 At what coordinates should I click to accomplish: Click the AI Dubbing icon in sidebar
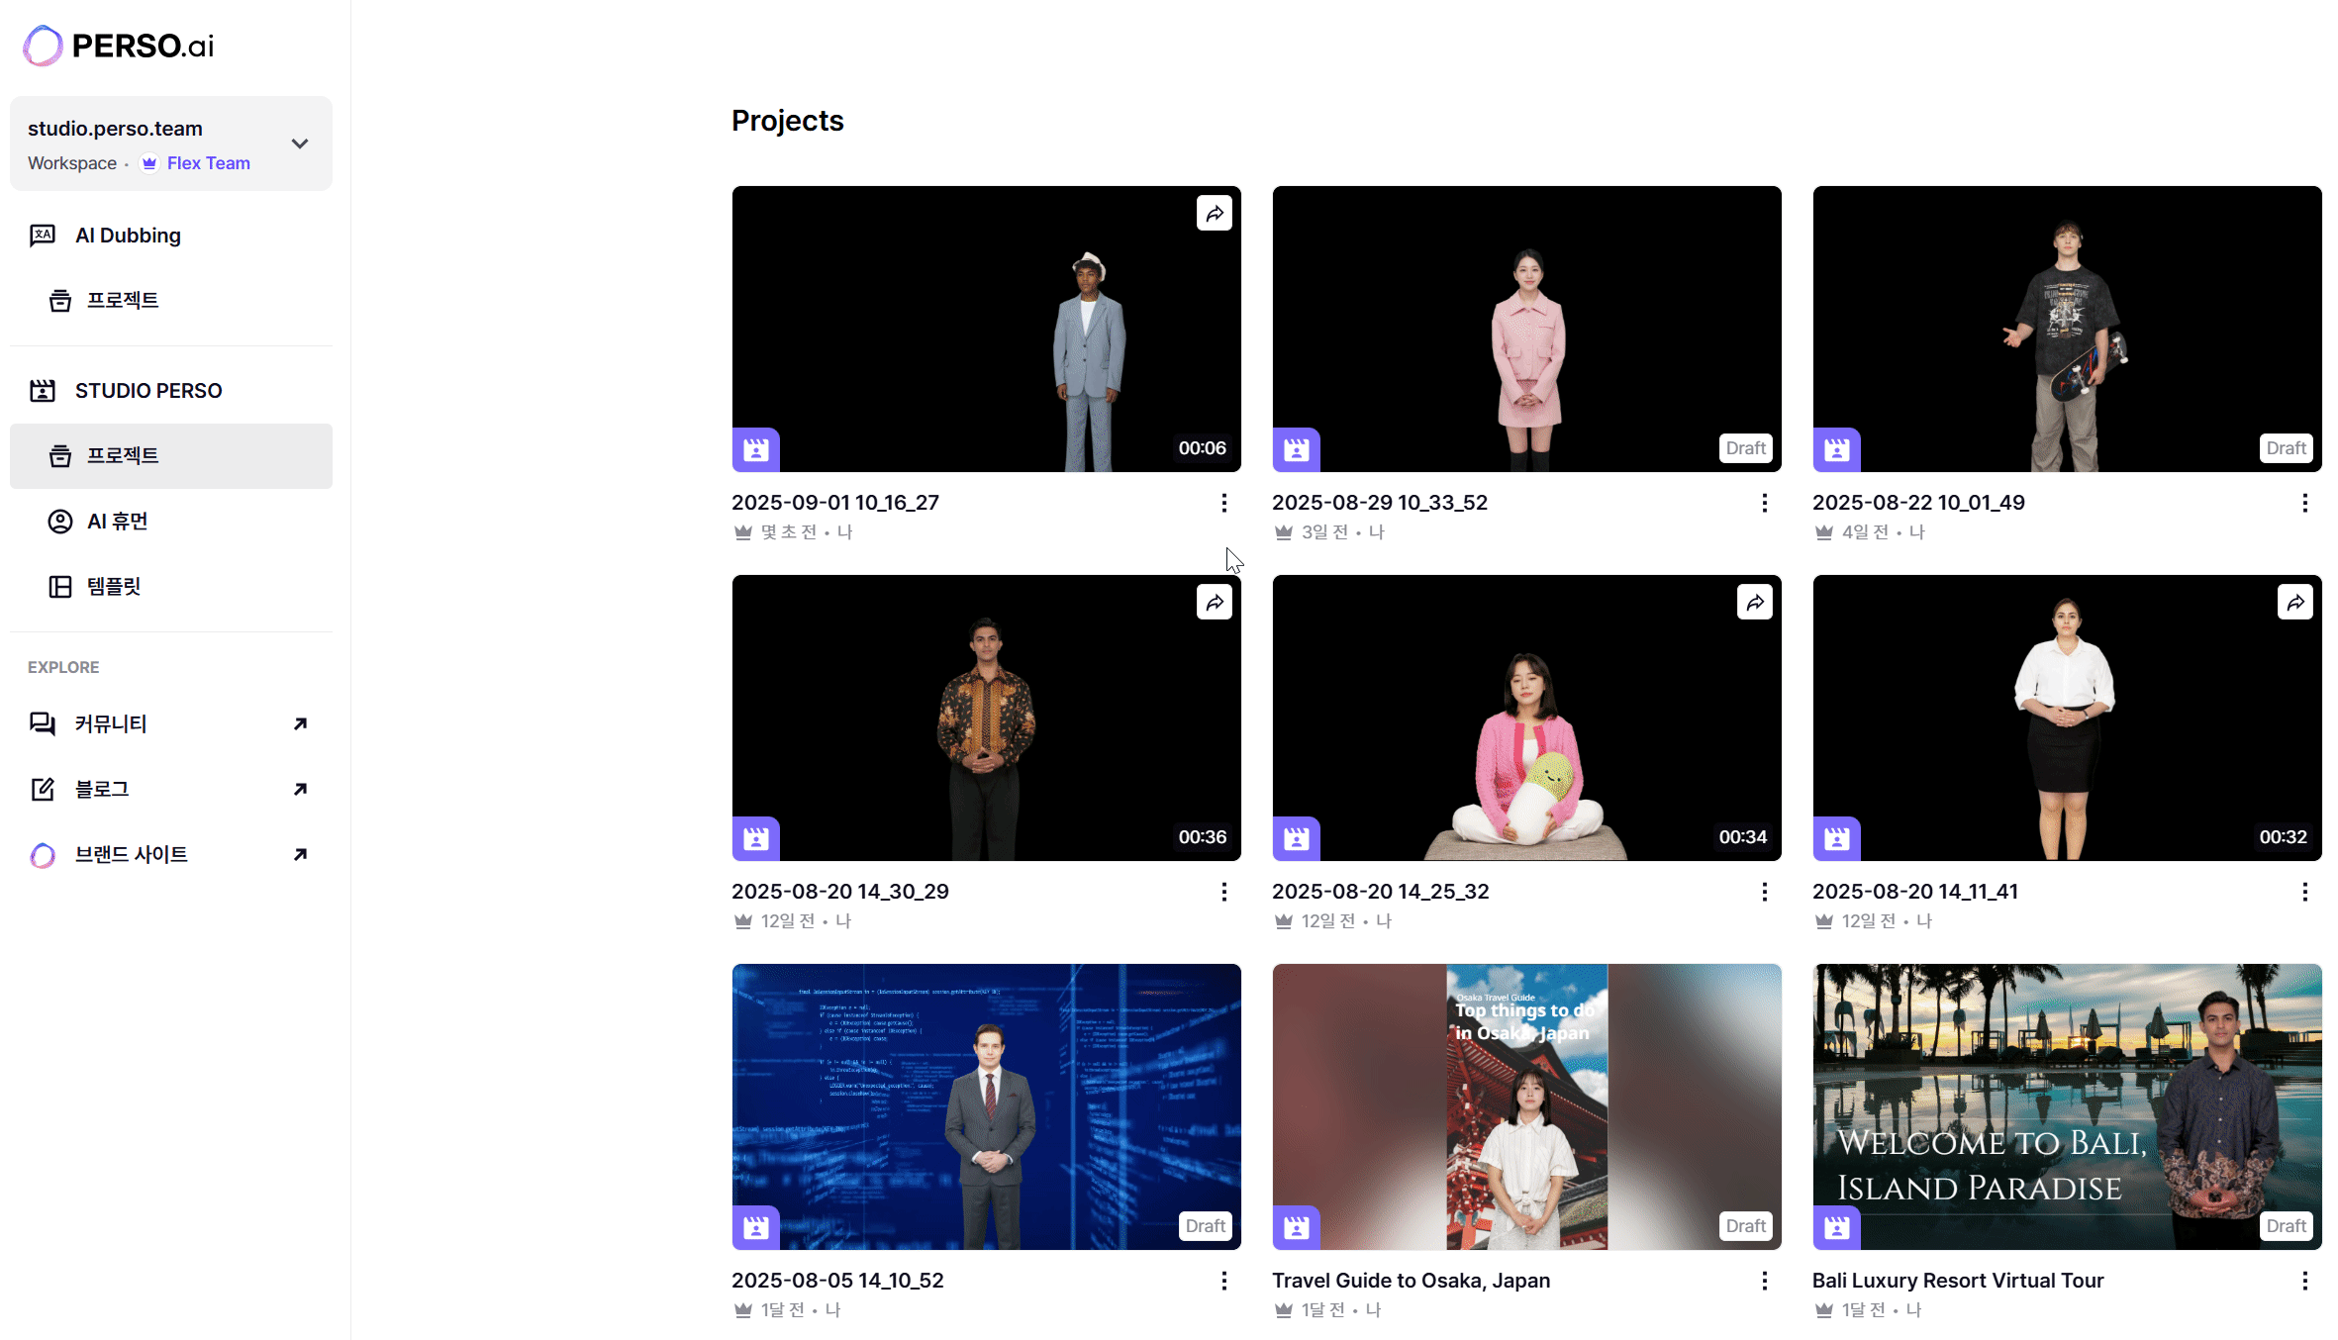pos(43,236)
